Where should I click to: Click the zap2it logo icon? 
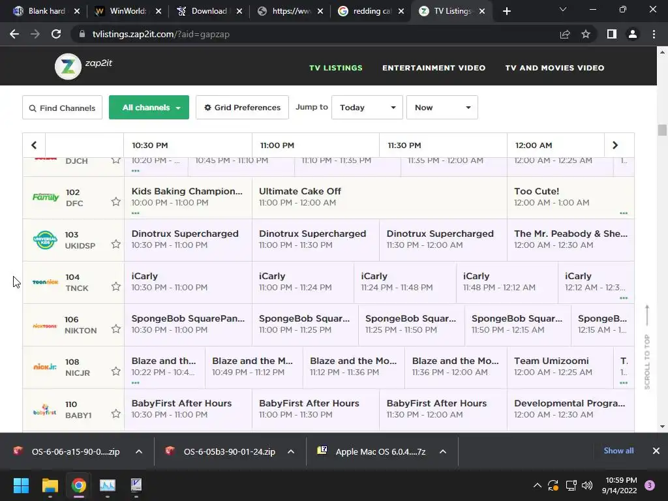pos(68,67)
